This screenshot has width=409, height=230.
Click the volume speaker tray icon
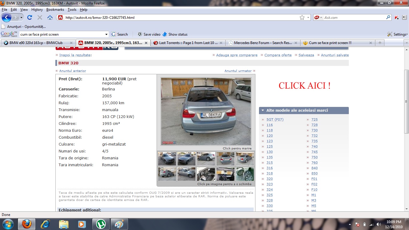click(379, 224)
